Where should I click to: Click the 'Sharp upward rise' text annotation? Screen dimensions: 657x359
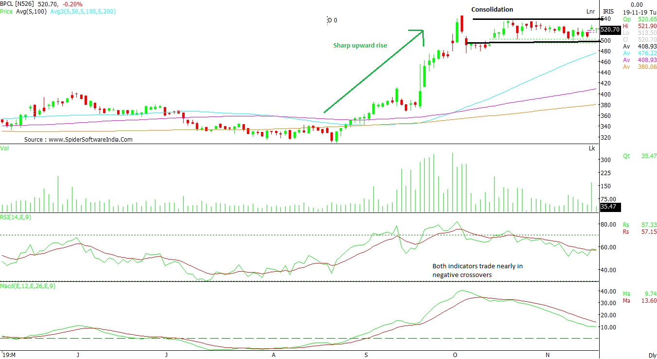click(360, 45)
